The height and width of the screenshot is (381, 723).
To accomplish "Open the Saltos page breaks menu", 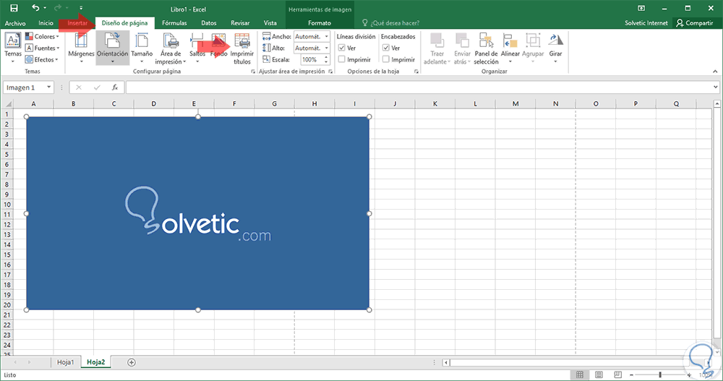I will pos(197,48).
